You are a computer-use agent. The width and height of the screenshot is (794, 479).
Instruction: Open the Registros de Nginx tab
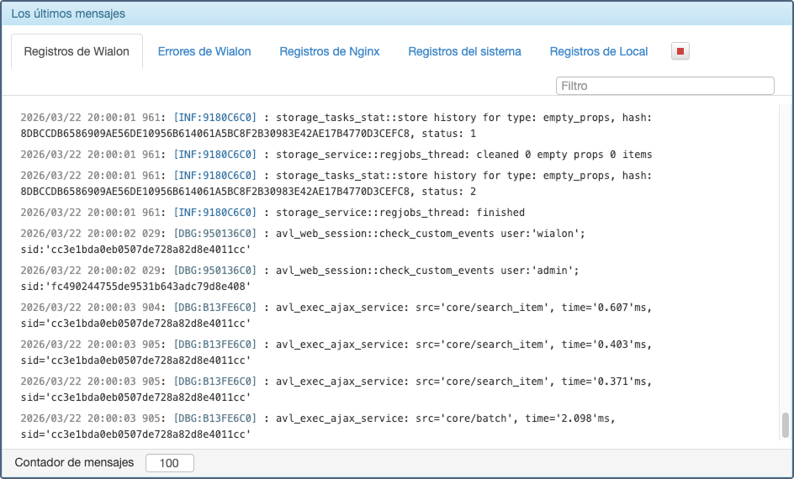[330, 51]
